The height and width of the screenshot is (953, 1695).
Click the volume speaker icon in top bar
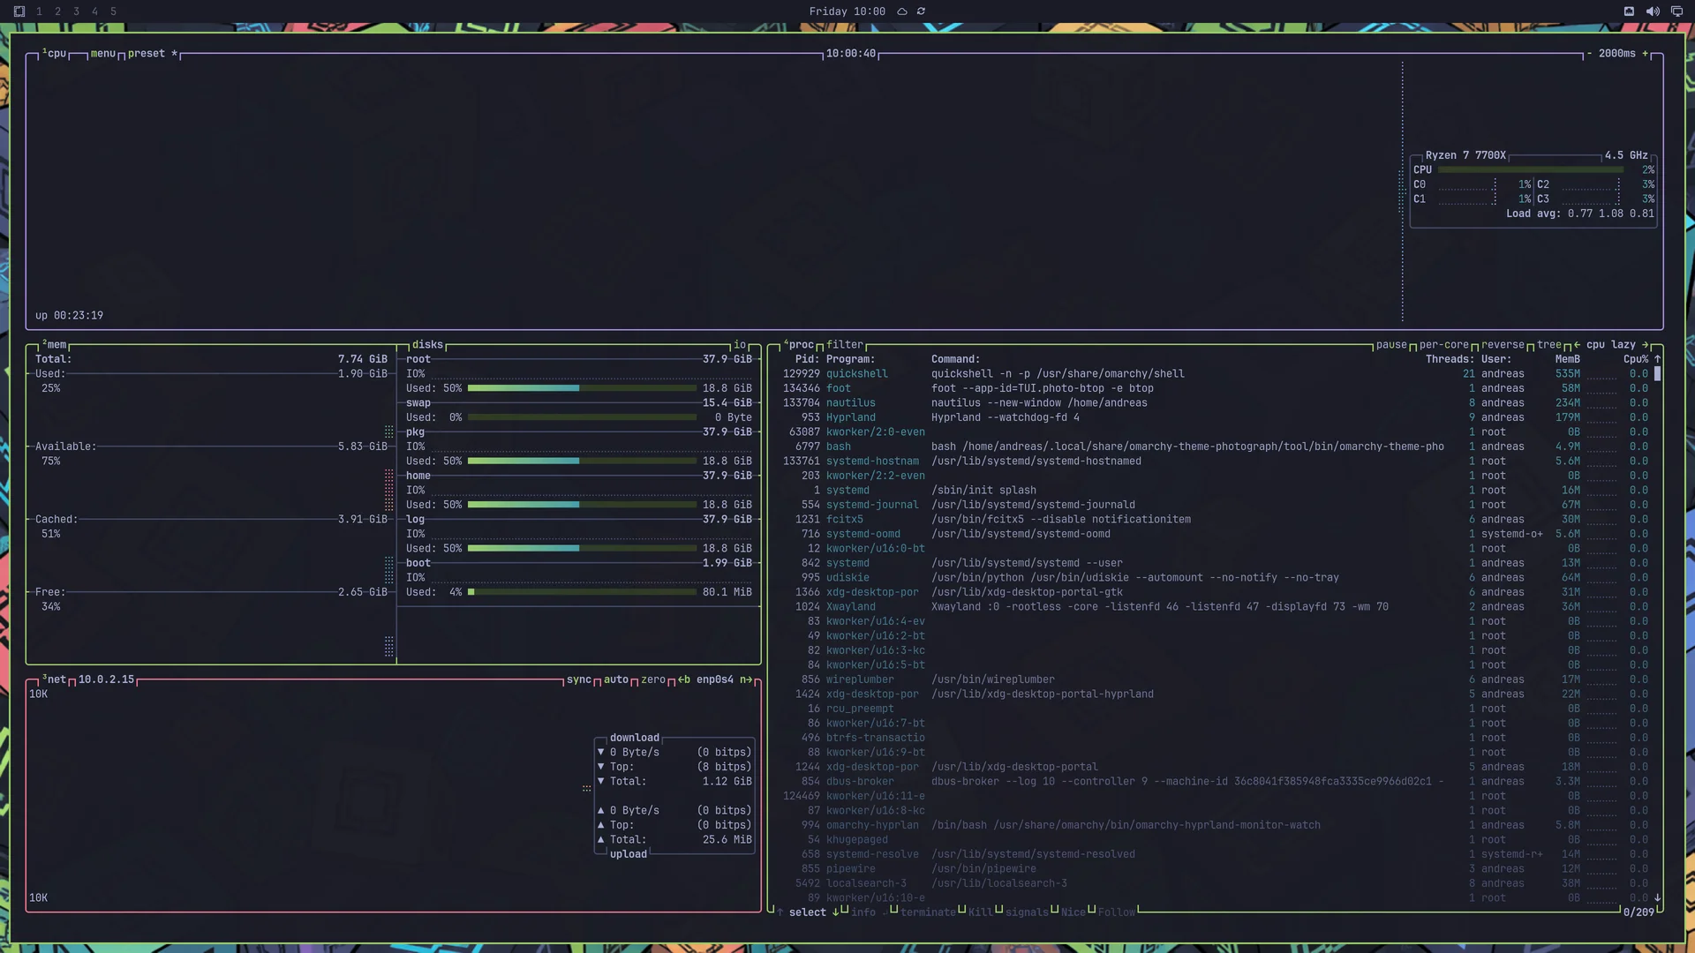[1653, 11]
